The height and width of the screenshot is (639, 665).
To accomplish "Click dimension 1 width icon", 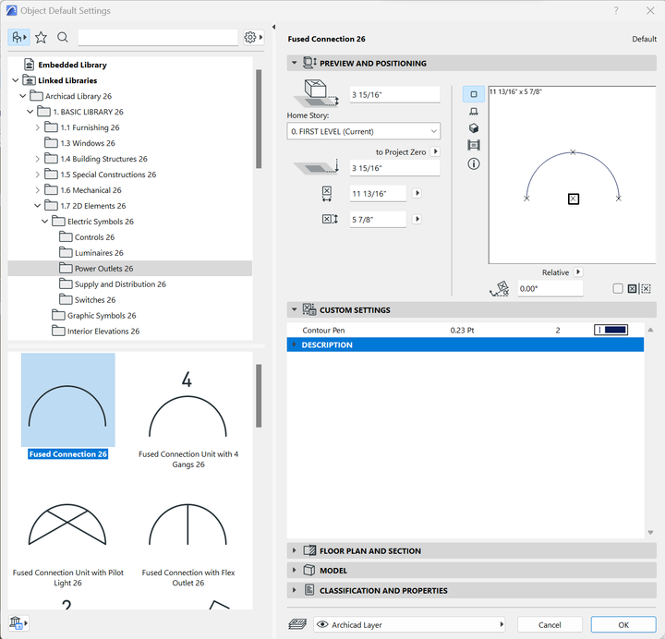I will 327,194.
